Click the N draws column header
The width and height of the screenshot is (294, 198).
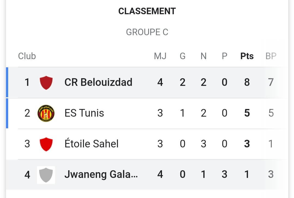203,56
